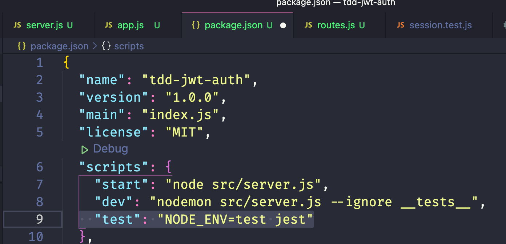Click the "1.0.0" version value
506x244 pixels.
point(192,97)
